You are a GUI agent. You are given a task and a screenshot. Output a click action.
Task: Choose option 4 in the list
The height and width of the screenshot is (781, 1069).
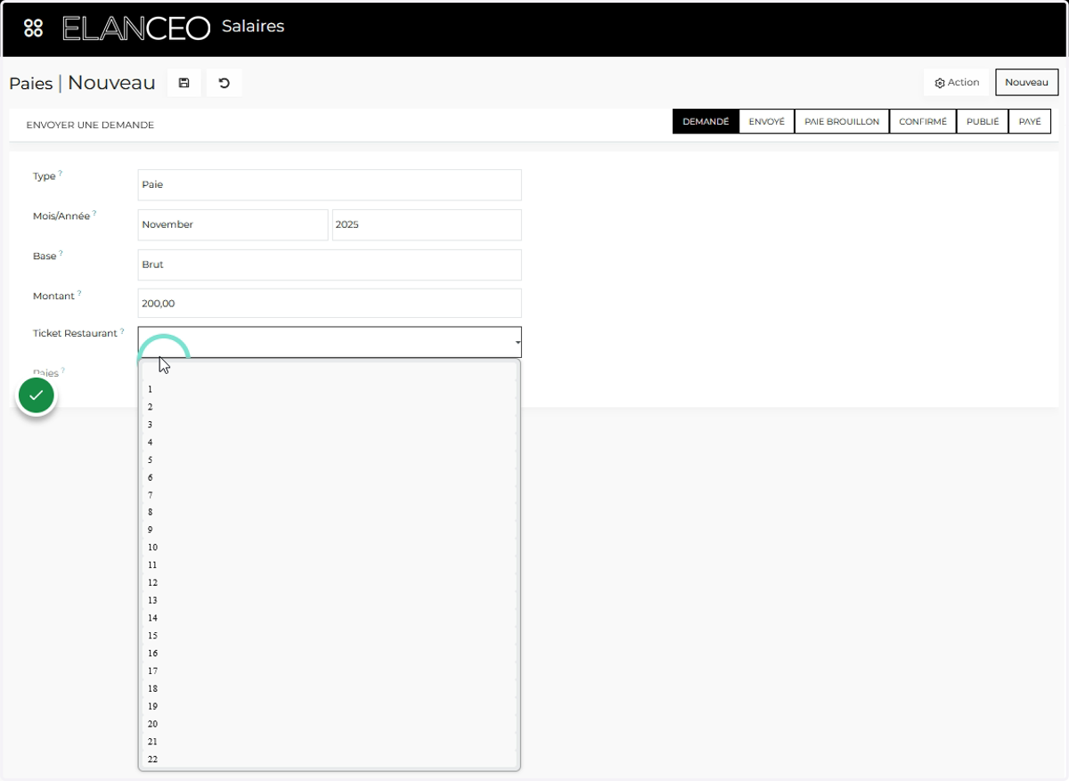point(330,442)
